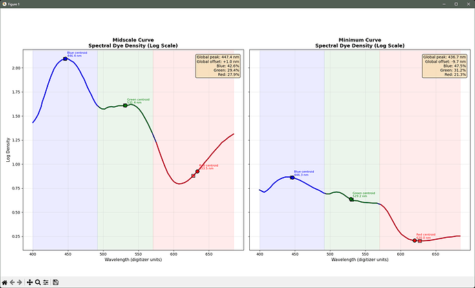Click the "550" tick label on the Midscale plot
475x288 pixels.
click(138, 254)
